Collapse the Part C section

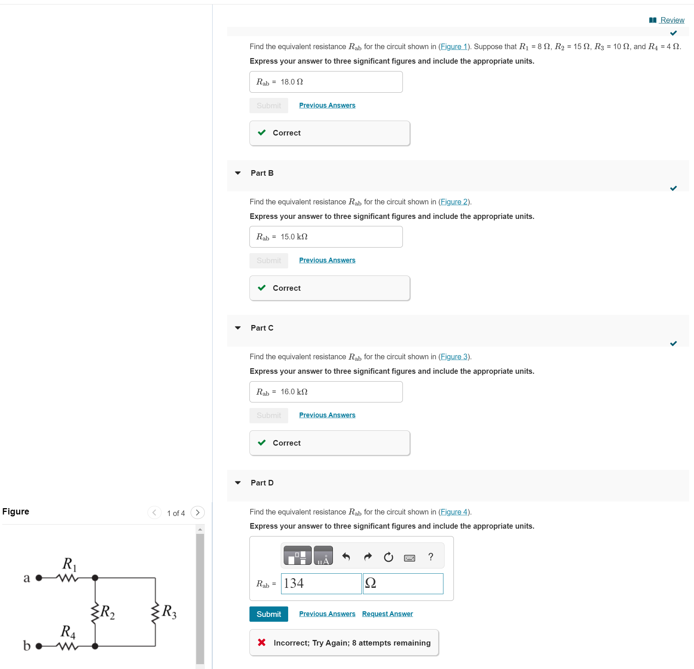click(238, 328)
